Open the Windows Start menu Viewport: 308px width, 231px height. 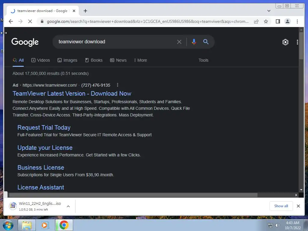(8, 225)
